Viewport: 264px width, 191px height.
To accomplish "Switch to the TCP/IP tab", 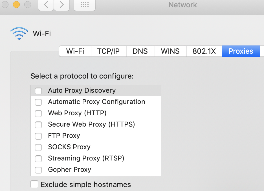I will tap(108, 51).
